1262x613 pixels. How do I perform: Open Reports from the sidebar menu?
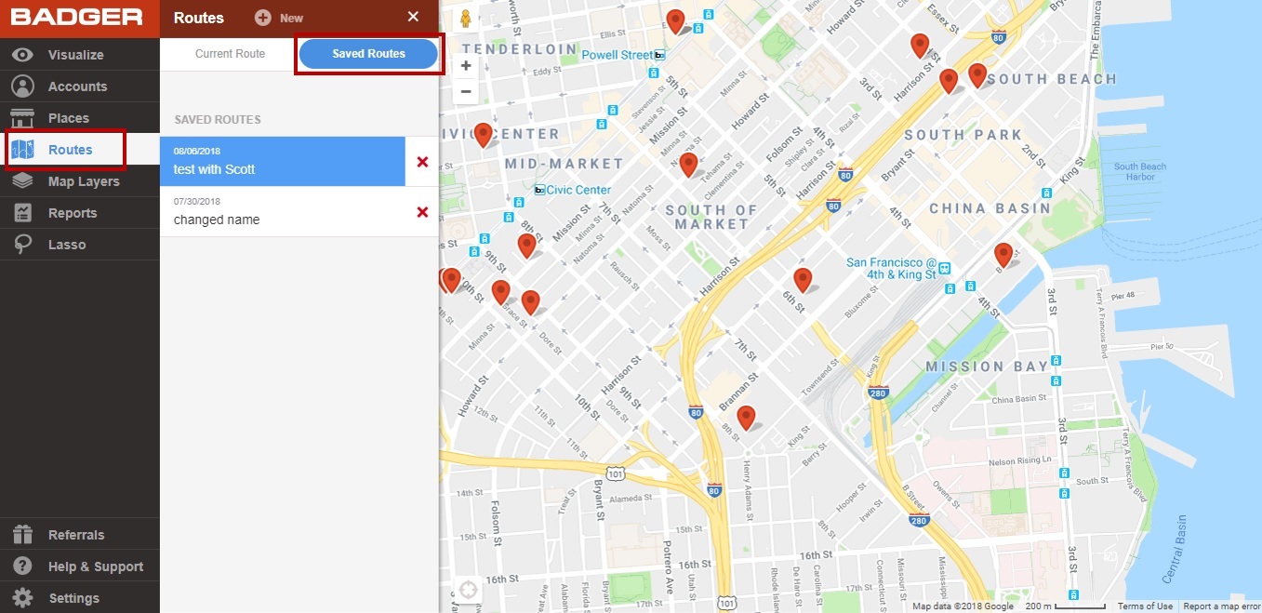[80, 213]
